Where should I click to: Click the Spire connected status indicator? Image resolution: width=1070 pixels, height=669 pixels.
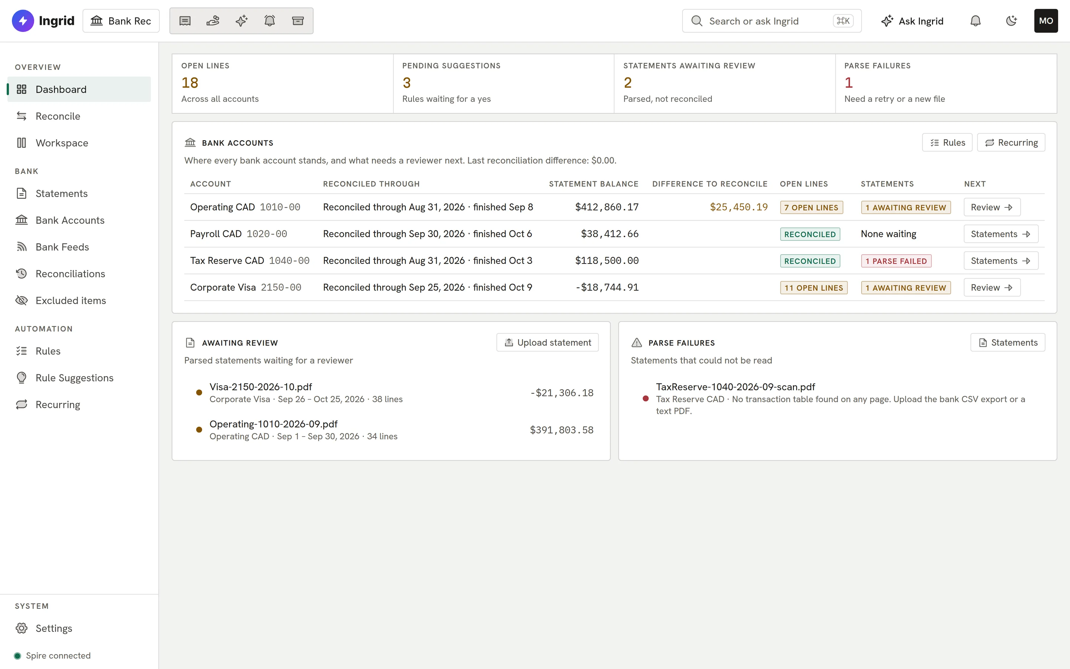pos(53,655)
